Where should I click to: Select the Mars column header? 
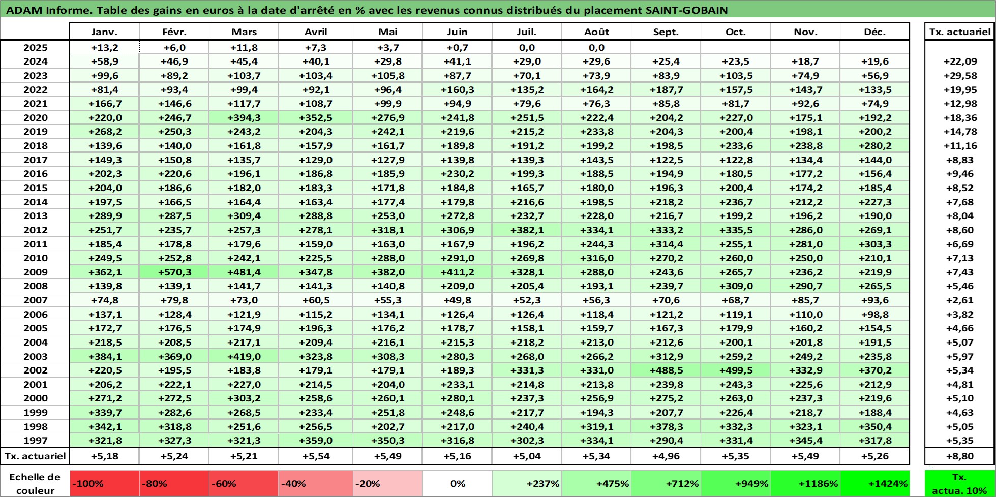[244, 32]
